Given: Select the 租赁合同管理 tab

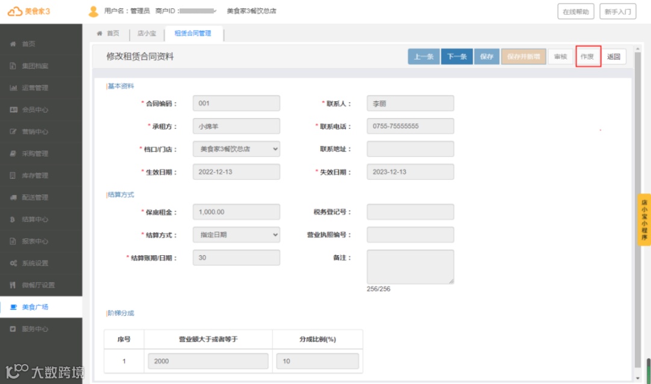Looking at the screenshot, I should coord(193,34).
